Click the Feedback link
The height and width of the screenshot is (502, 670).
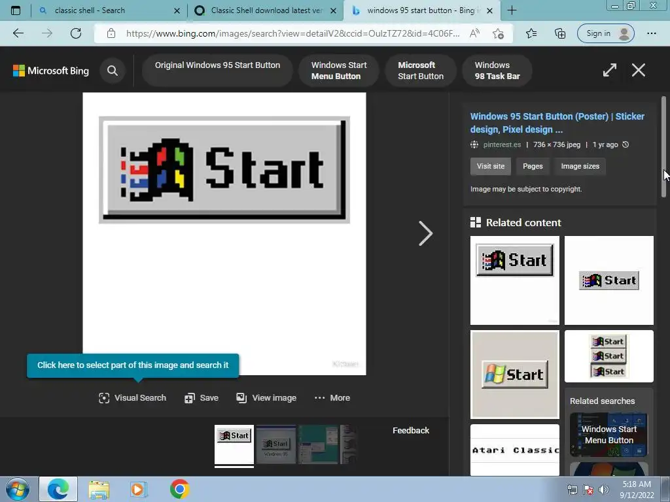[x=411, y=430]
